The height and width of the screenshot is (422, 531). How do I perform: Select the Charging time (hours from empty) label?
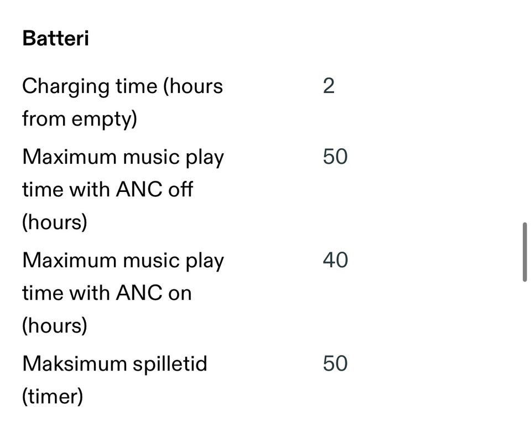point(122,102)
